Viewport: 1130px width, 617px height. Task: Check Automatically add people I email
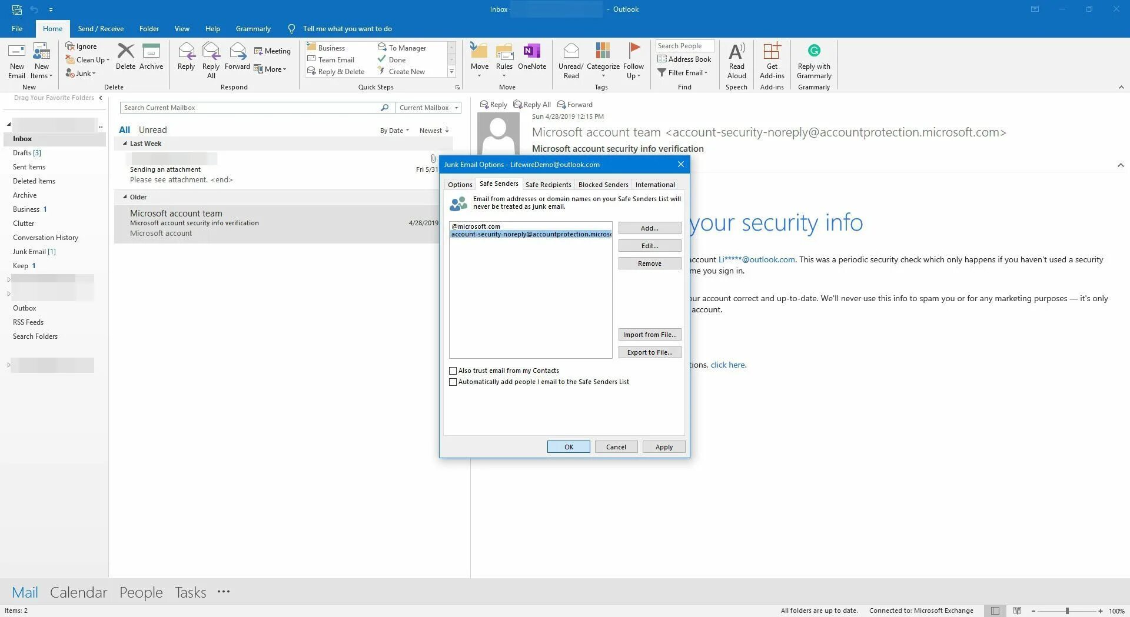click(453, 382)
